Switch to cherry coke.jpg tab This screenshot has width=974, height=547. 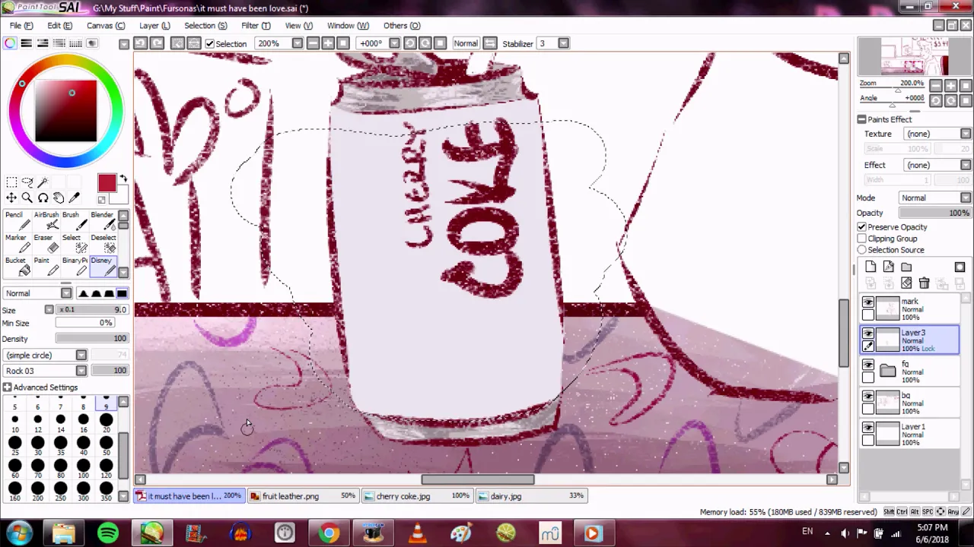(416, 496)
